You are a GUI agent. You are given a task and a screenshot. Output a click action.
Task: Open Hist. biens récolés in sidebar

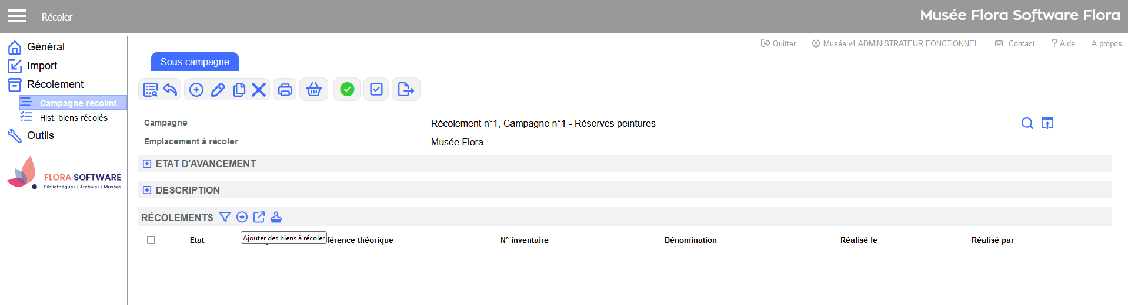coord(74,118)
